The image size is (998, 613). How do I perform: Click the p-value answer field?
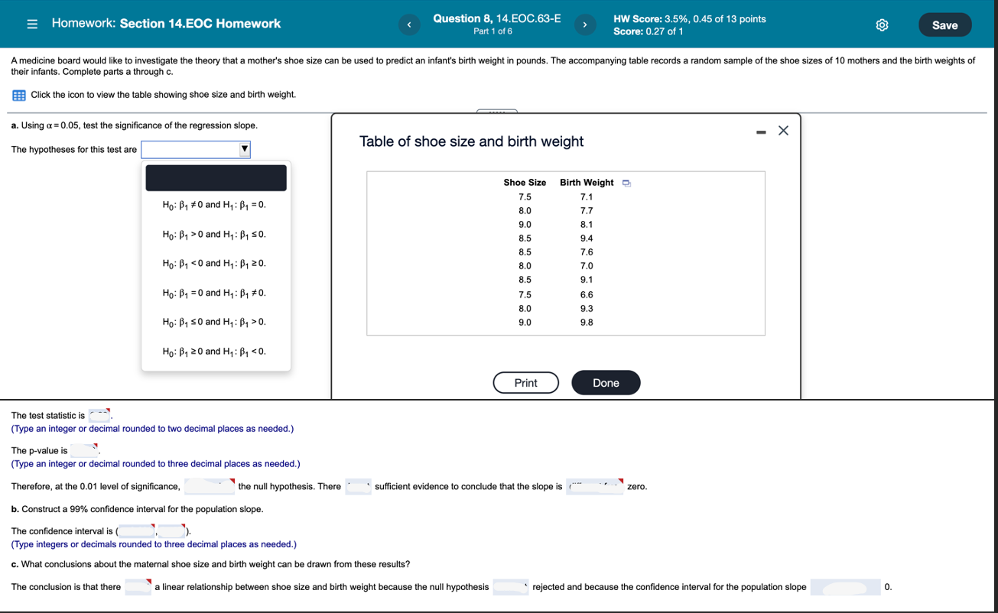pyautogui.click(x=83, y=449)
